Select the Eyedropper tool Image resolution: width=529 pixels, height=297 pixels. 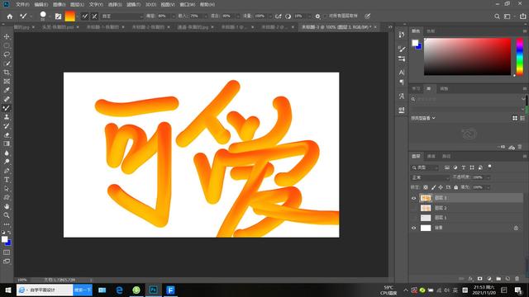coord(7,90)
